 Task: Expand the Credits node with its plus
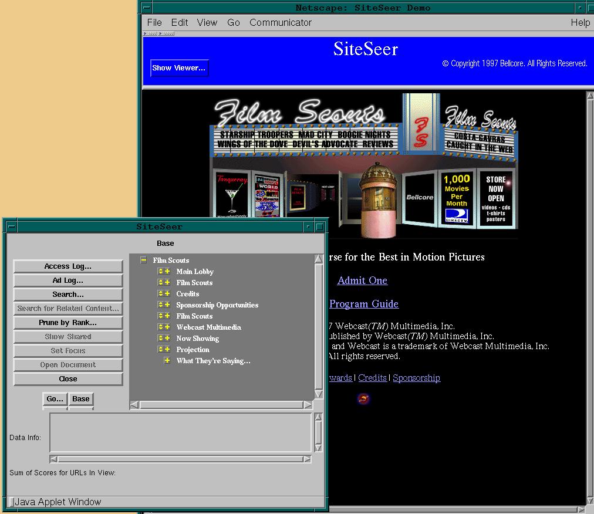click(x=167, y=293)
